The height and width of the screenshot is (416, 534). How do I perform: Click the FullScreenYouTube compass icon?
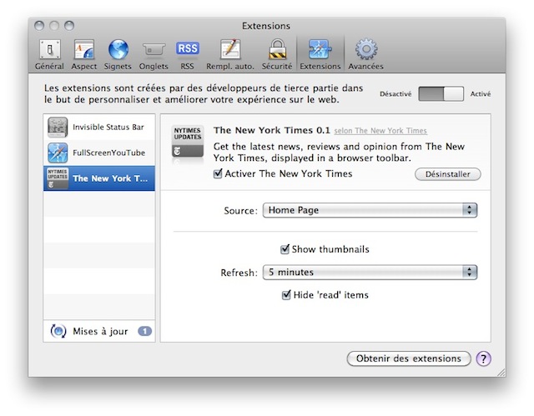click(x=58, y=153)
